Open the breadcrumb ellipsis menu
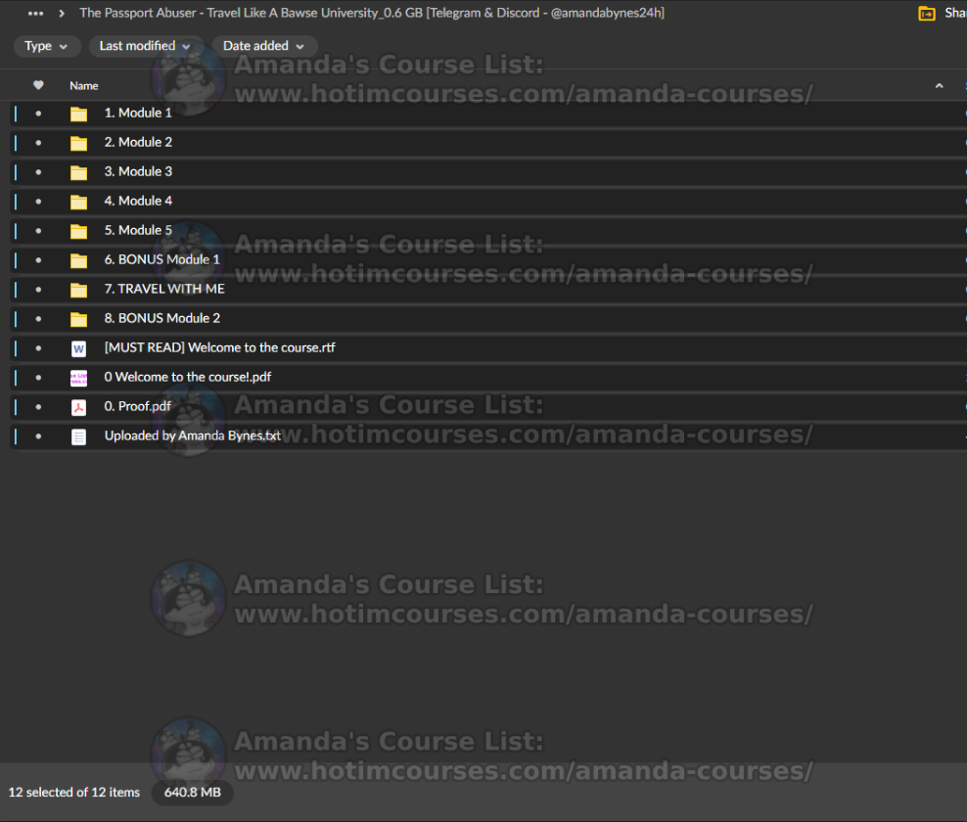 tap(36, 14)
